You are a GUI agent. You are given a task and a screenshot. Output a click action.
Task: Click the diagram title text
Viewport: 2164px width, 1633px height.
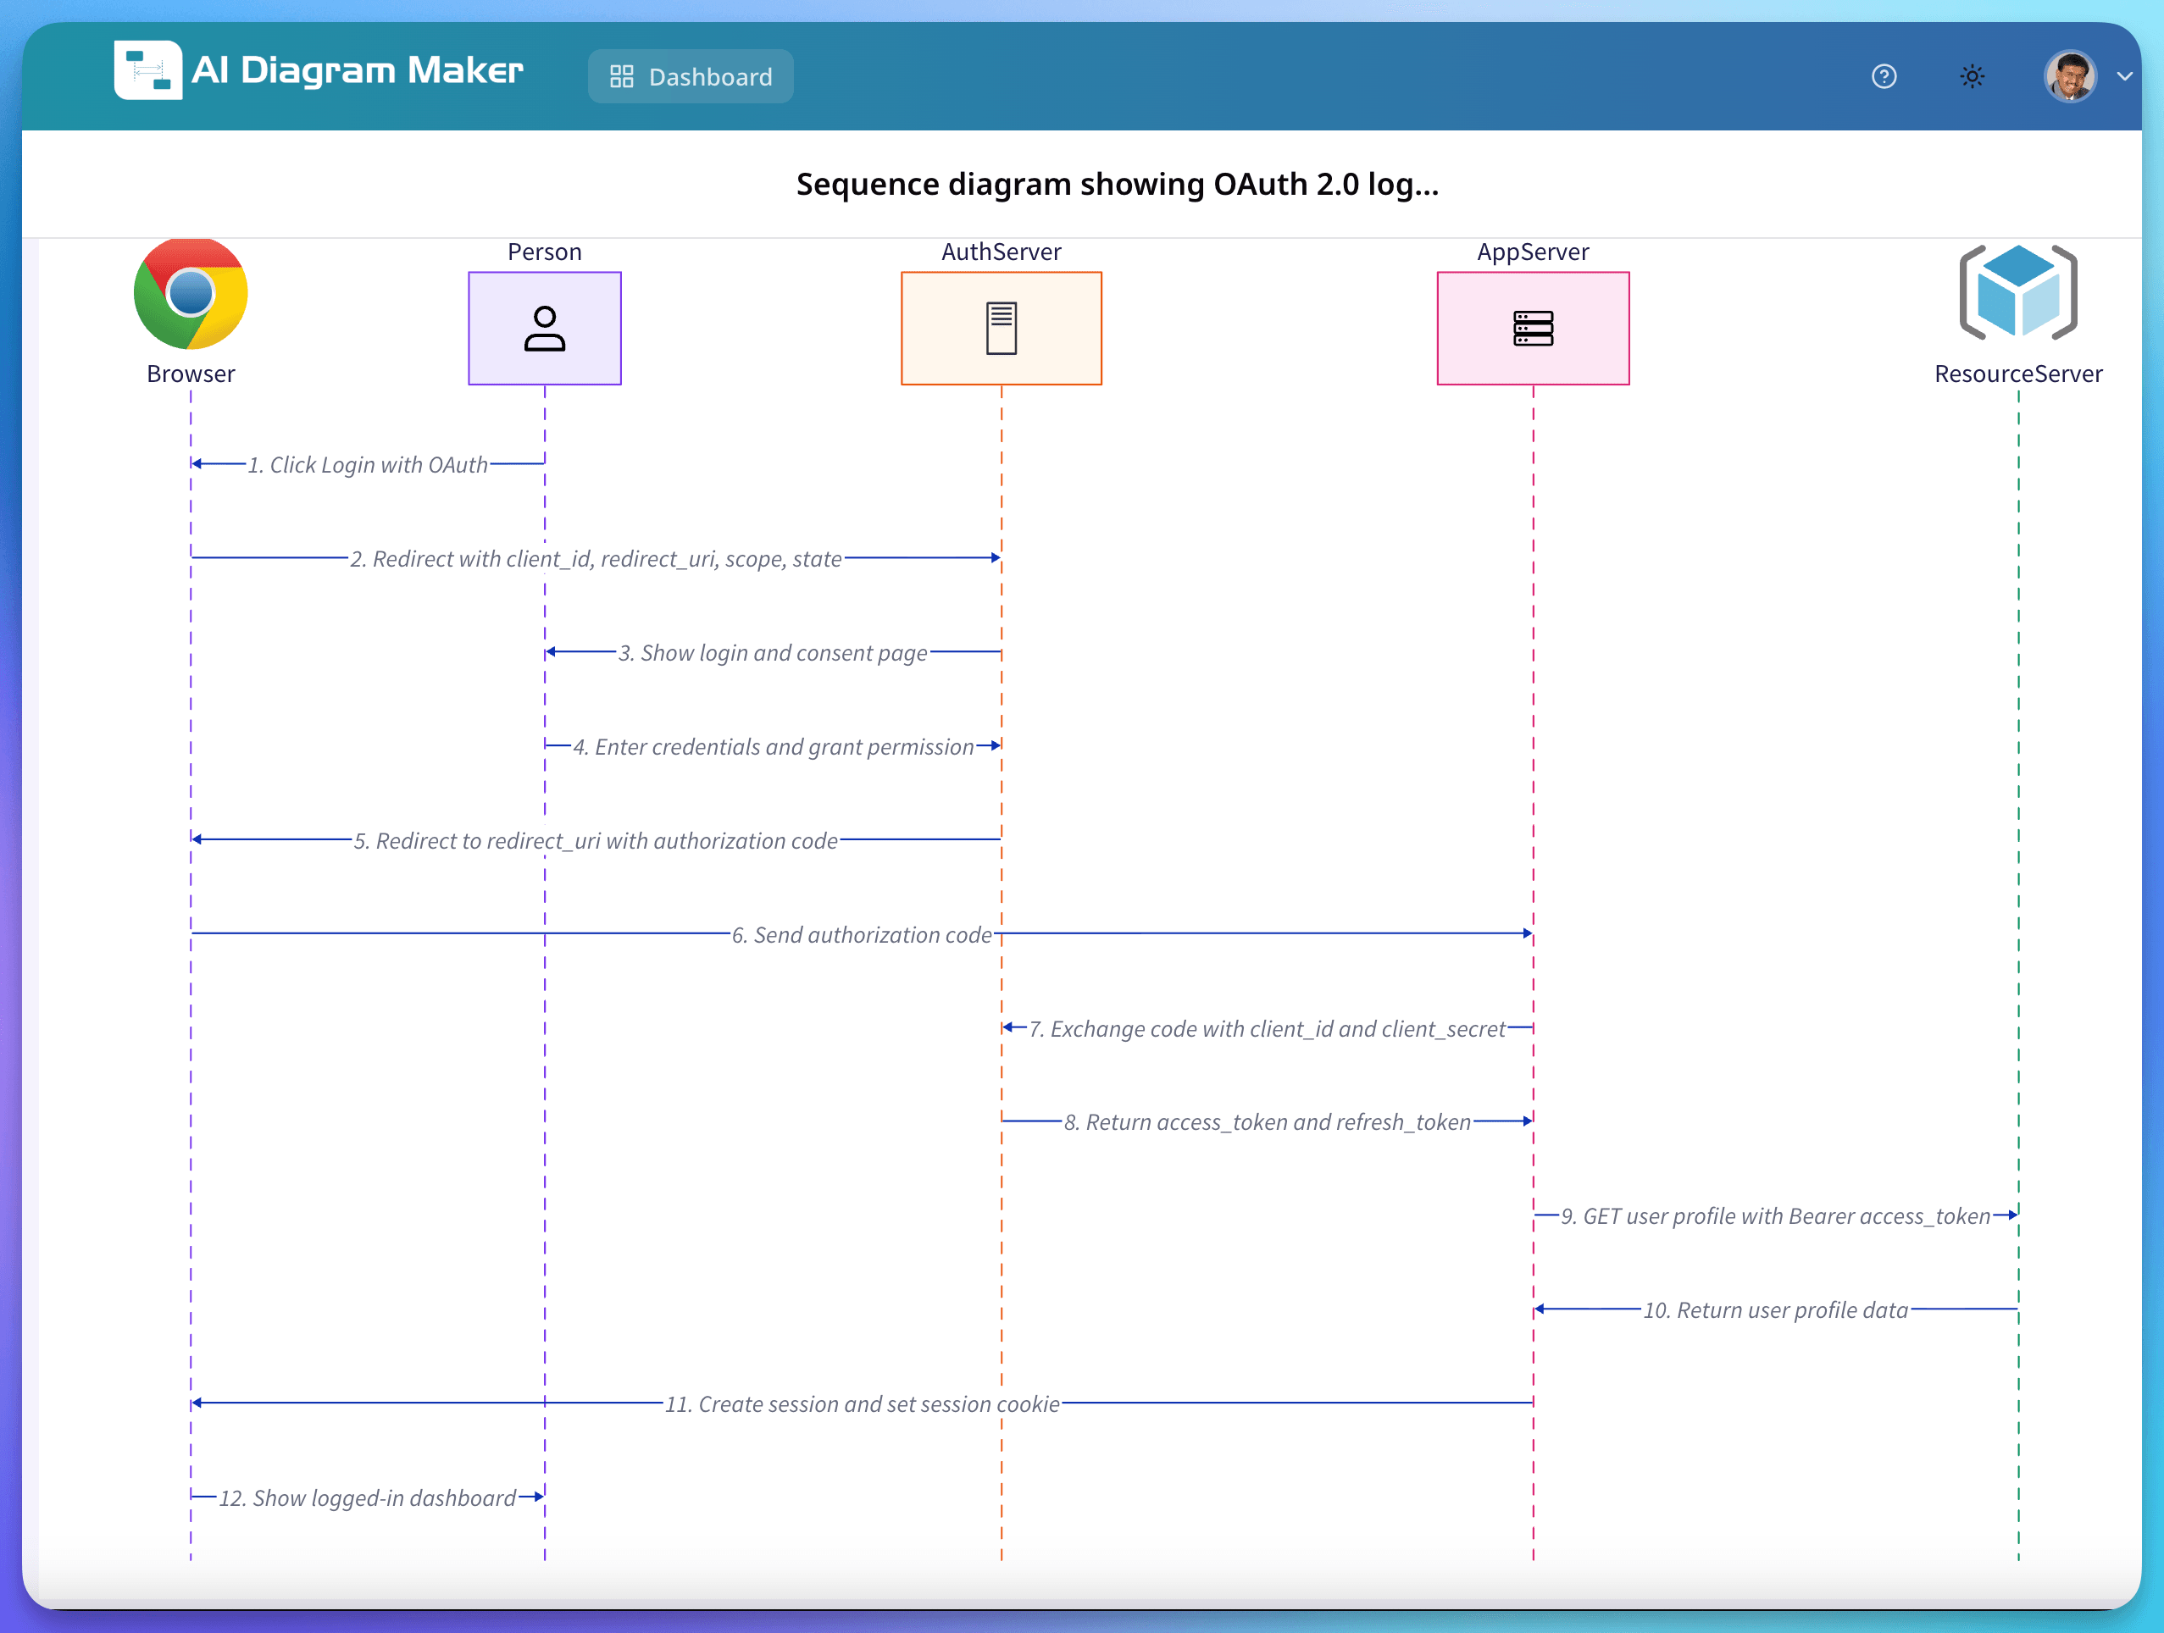tap(1118, 184)
